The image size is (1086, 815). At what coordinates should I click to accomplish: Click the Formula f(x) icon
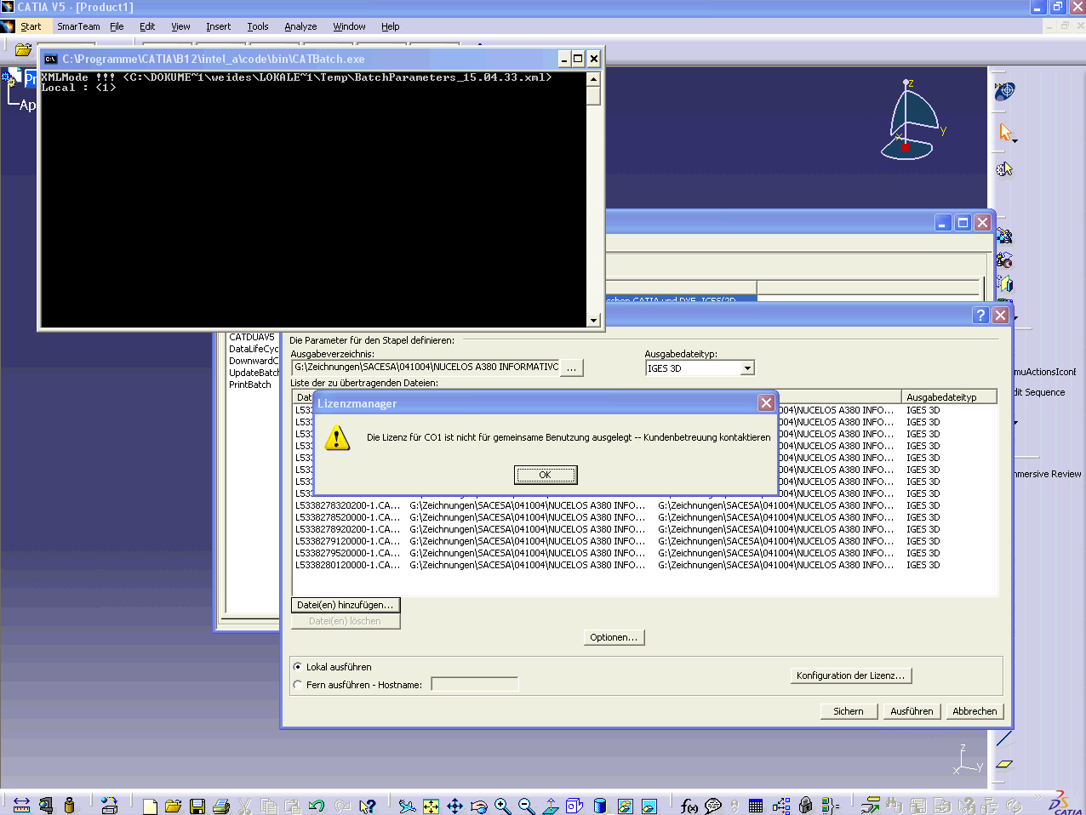click(689, 806)
